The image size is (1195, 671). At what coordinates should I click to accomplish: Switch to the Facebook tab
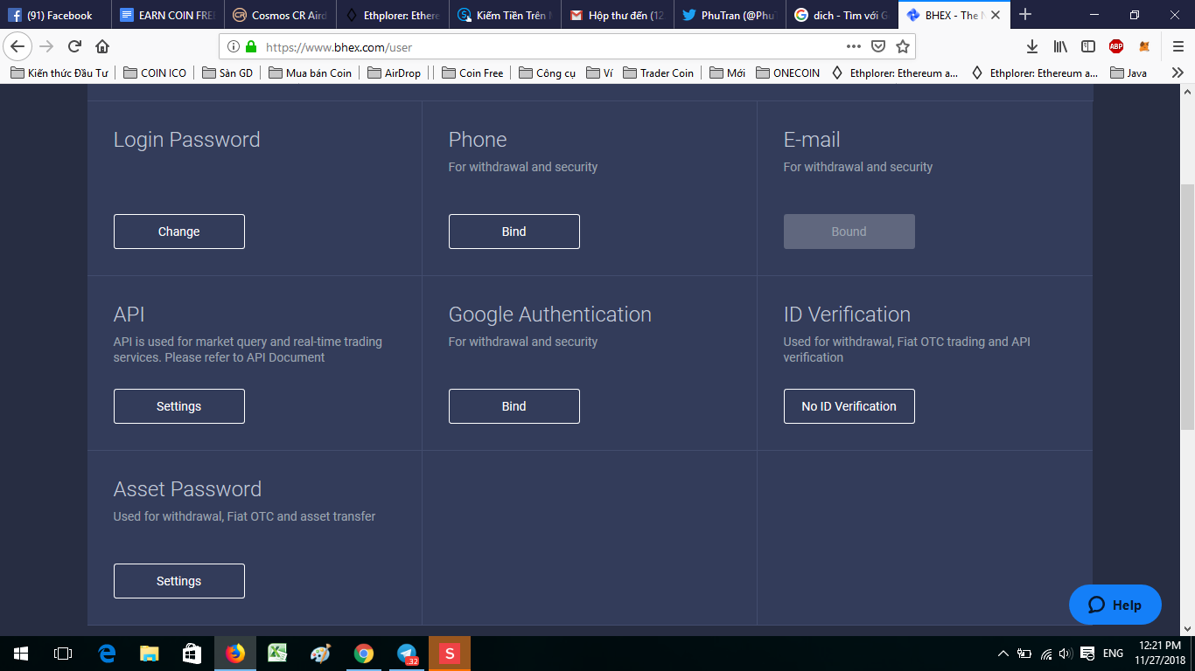pos(56,15)
